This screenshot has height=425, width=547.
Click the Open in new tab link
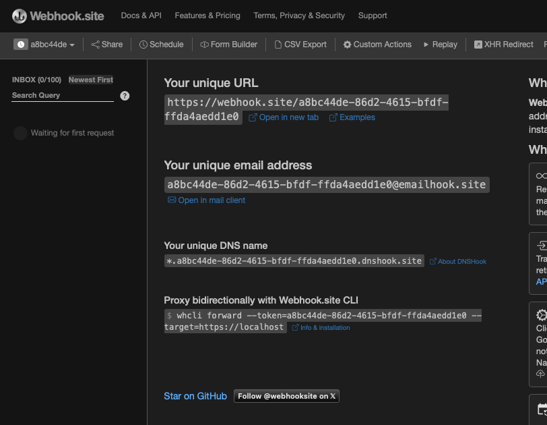pos(284,117)
